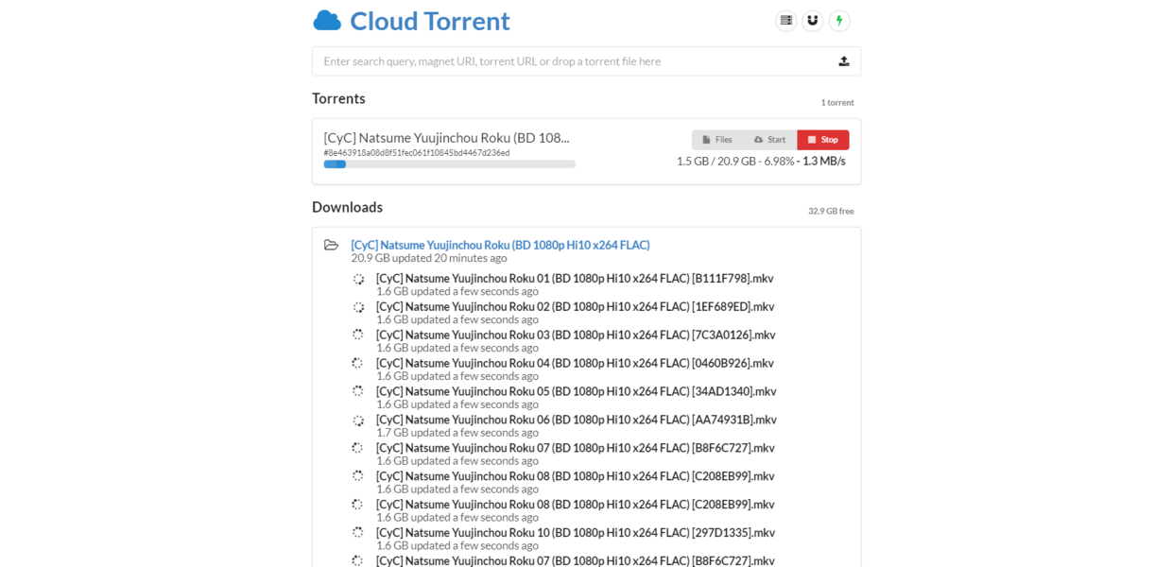Screen dimensions: 1172x567
Task: Click the green lightning bolt icon
Action: [x=839, y=21]
